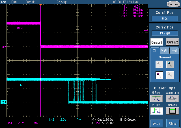The height and width of the screenshot is (128, 181).
Task: Click the Δt 19.92µs readout
Action: pos(133,13)
